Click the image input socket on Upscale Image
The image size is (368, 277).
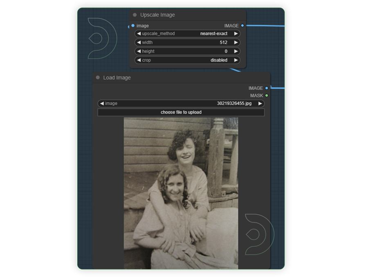tap(133, 26)
